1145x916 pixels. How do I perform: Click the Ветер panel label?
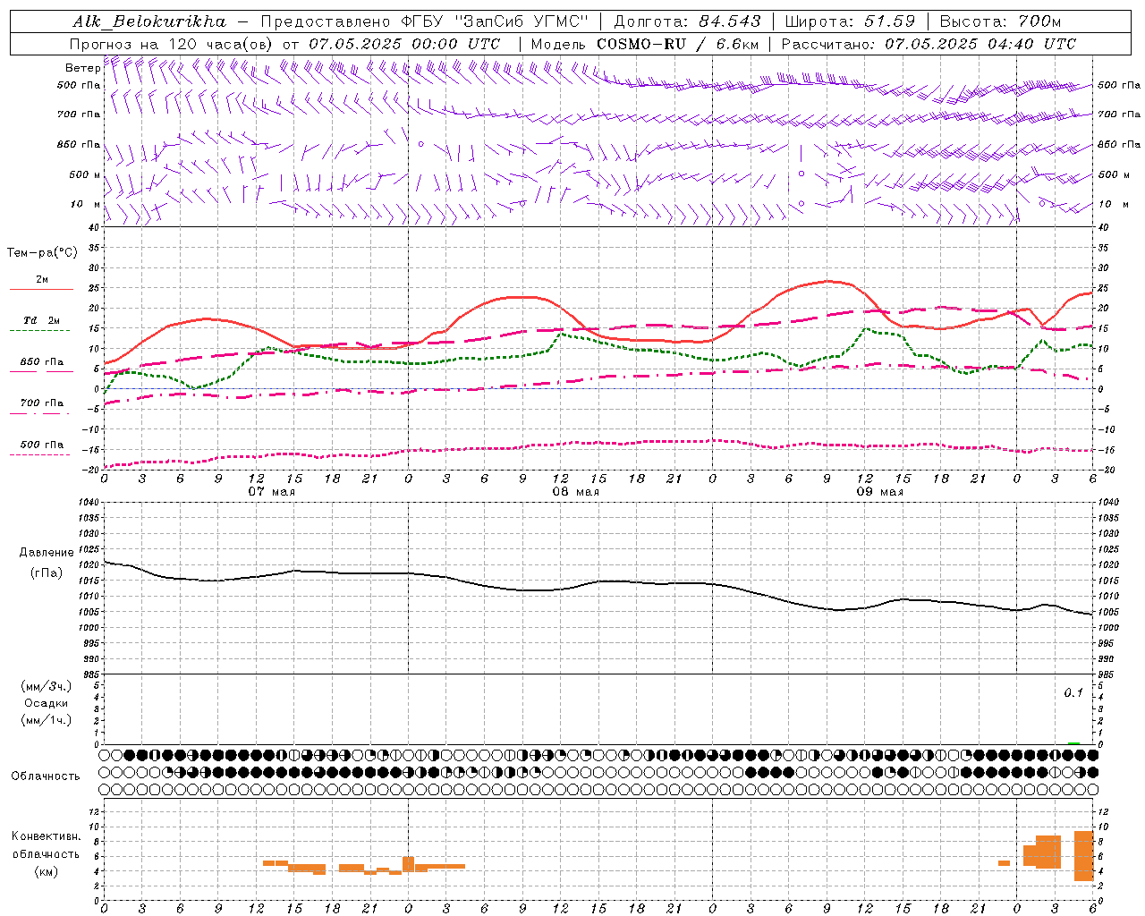coord(82,68)
